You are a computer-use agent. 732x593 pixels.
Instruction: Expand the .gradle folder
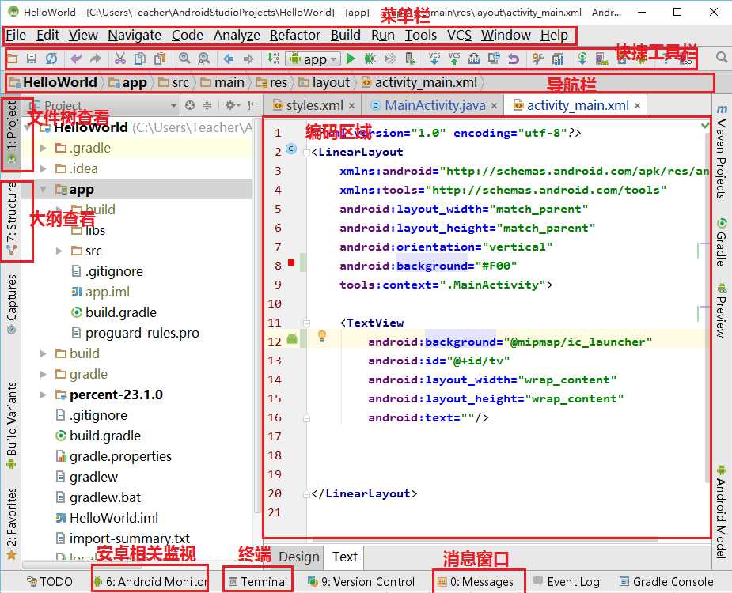pos(44,148)
